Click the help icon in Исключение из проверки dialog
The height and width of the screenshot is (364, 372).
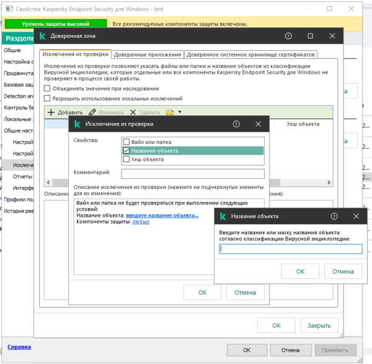[x=236, y=124]
